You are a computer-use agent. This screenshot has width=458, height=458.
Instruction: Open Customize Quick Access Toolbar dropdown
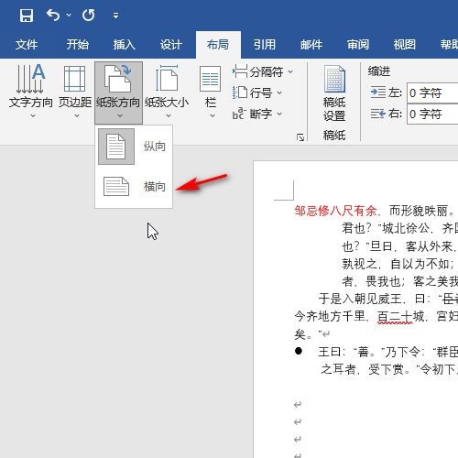[115, 16]
